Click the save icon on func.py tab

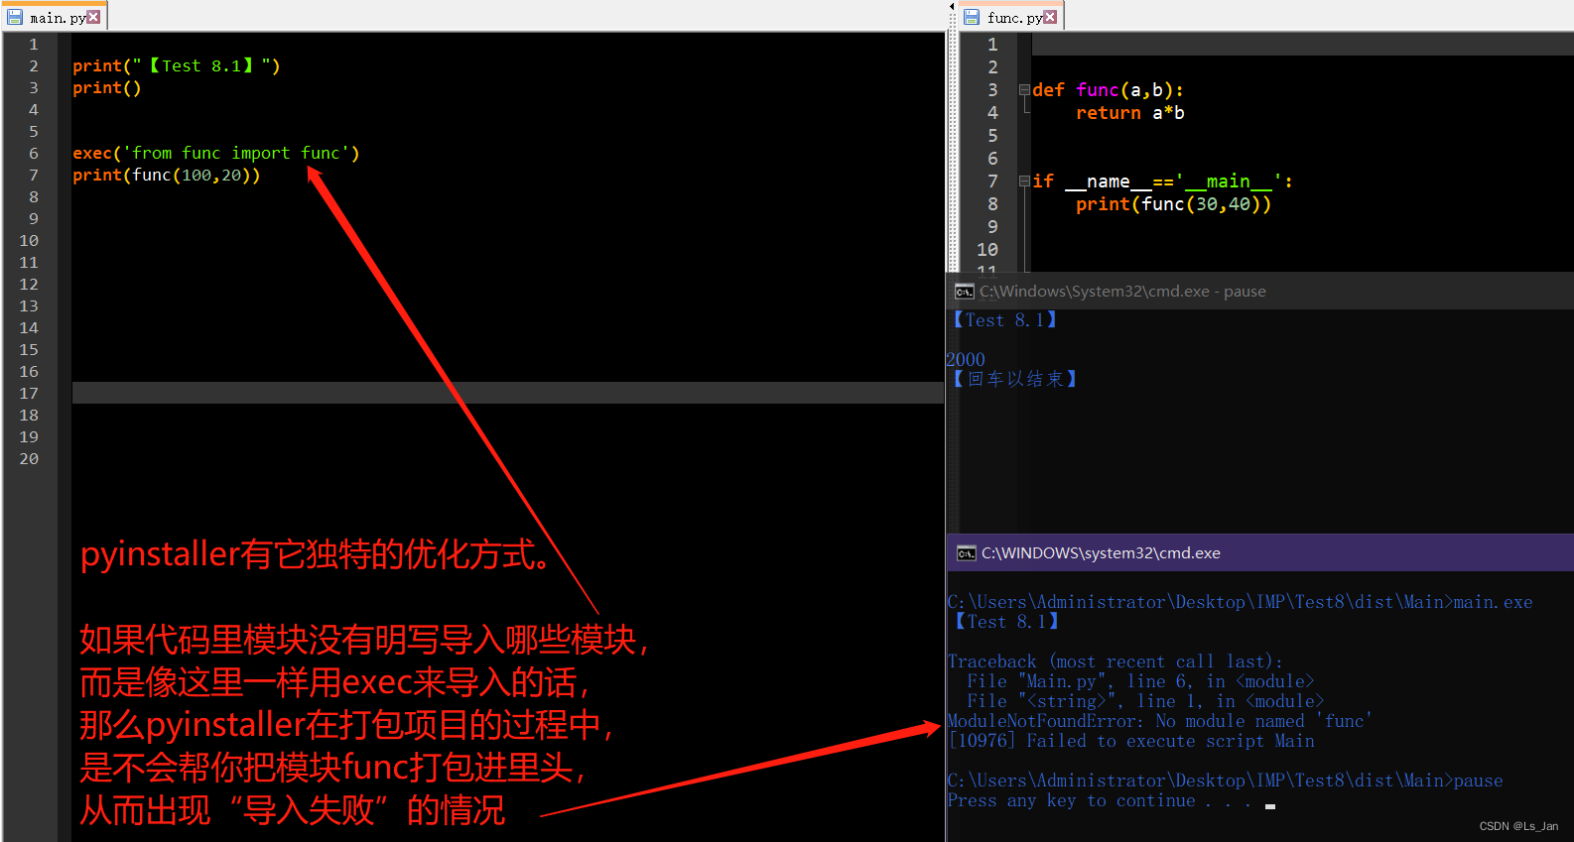[x=972, y=17]
